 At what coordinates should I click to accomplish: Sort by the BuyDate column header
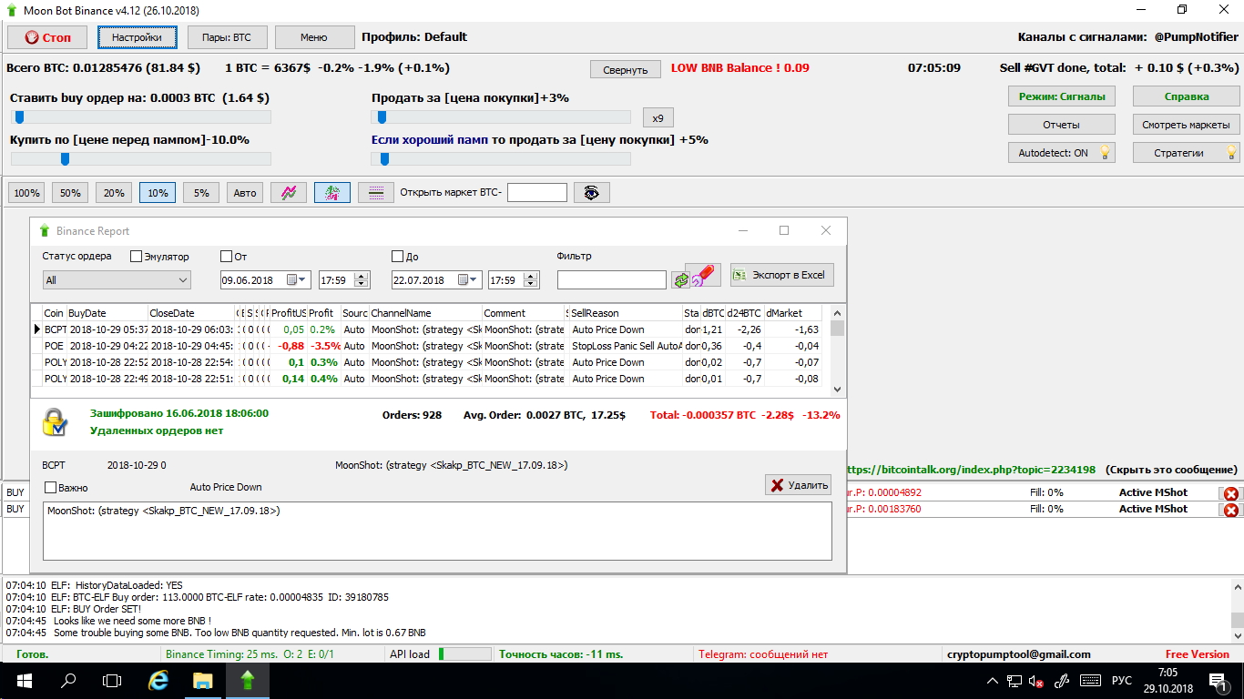(x=107, y=313)
